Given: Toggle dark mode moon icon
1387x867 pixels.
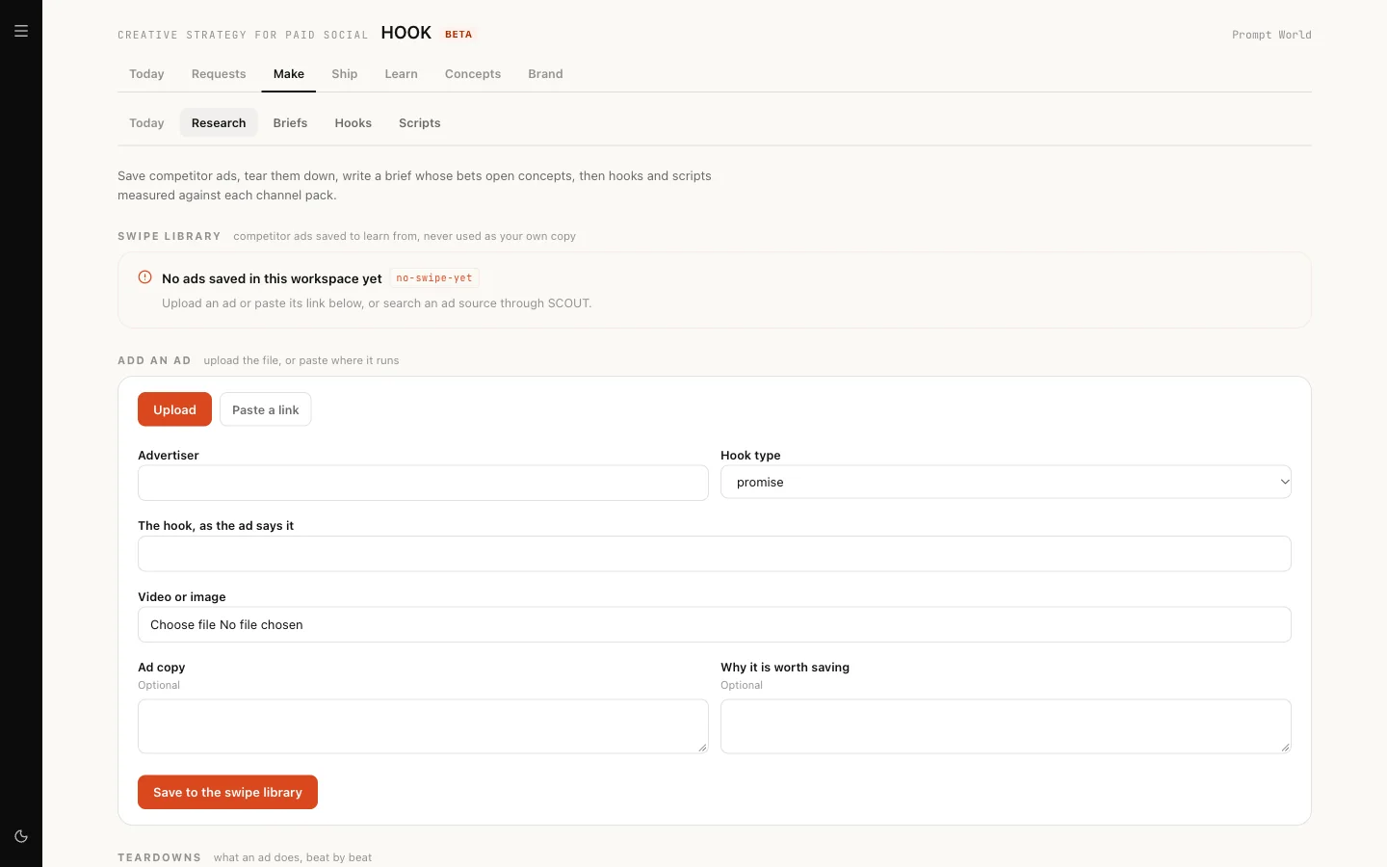Looking at the screenshot, I should [21, 836].
